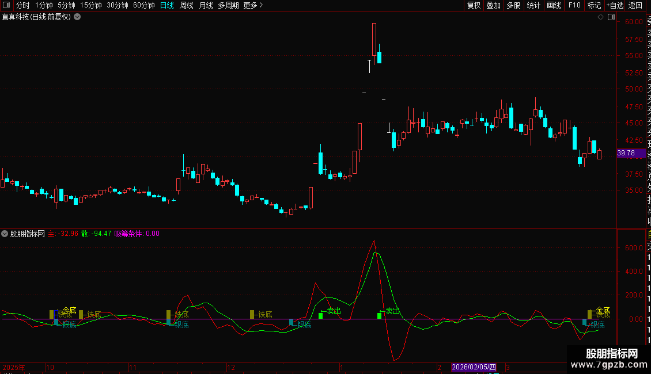
Task: Click the 600.0 indicator axis label
Action: click(x=634, y=248)
